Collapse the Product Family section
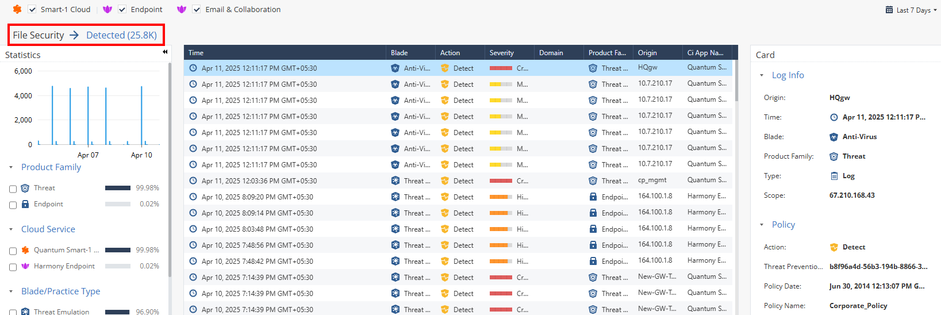The image size is (941, 315). [11, 167]
